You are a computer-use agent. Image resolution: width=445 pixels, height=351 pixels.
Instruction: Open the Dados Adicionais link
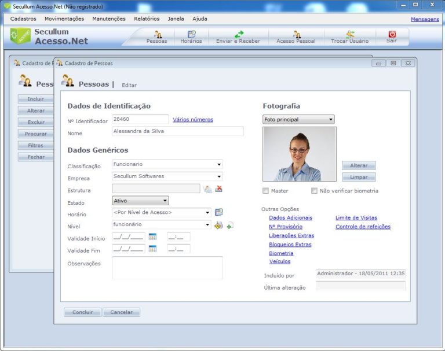[x=290, y=218]
